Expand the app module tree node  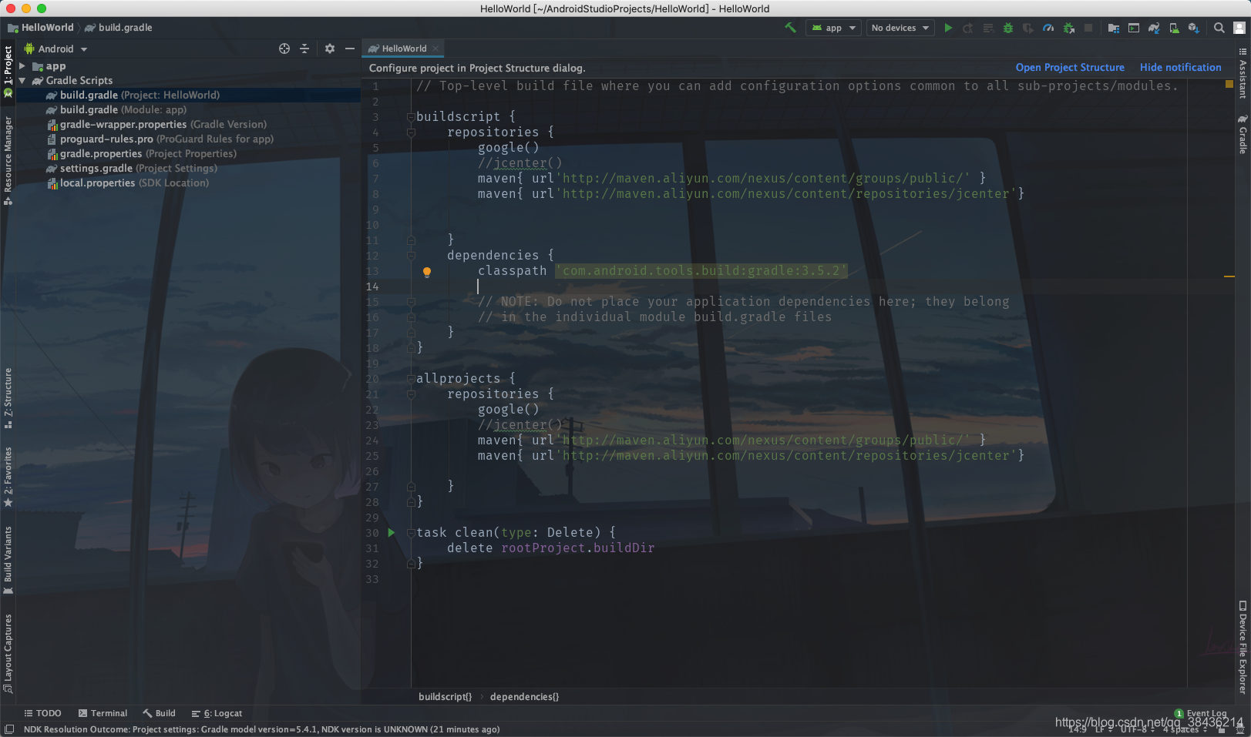(x=22, y=66)
